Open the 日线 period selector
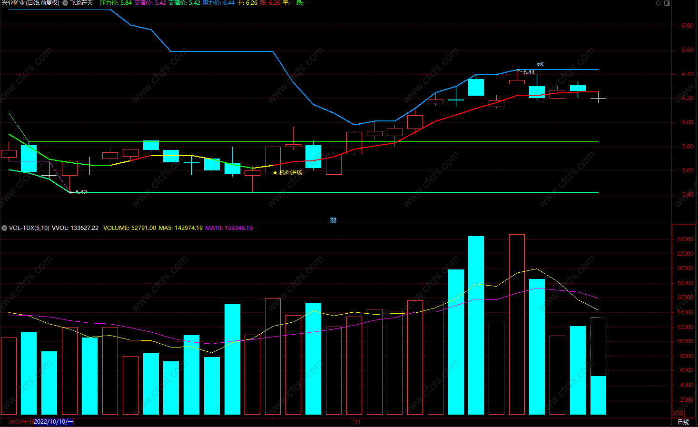This screenshot has width=698, height=427. click(683, 422)
